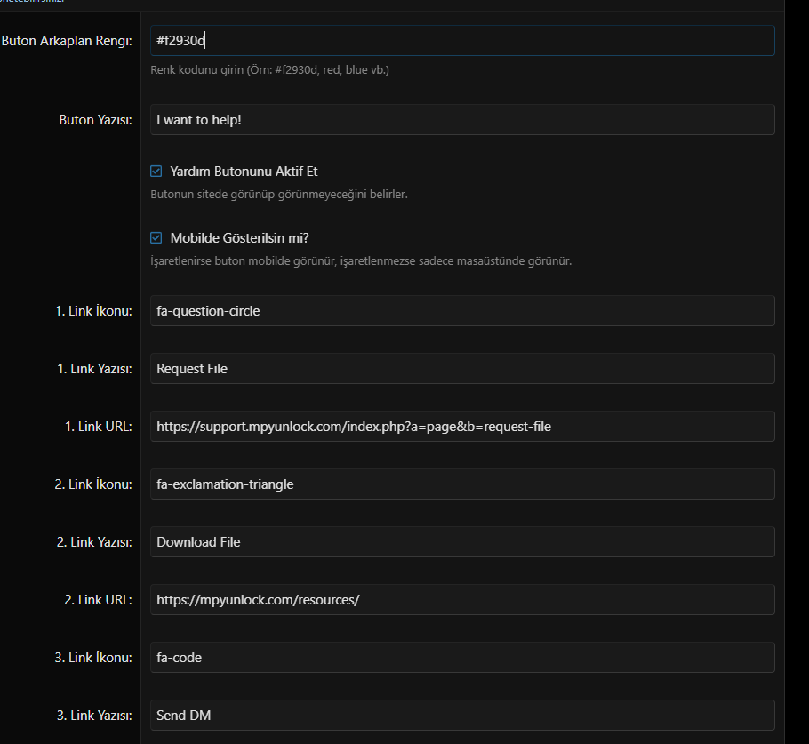Screen dimensions: 809x744
Task: Click the "1. Link URL:" field label
Action: 98,427
